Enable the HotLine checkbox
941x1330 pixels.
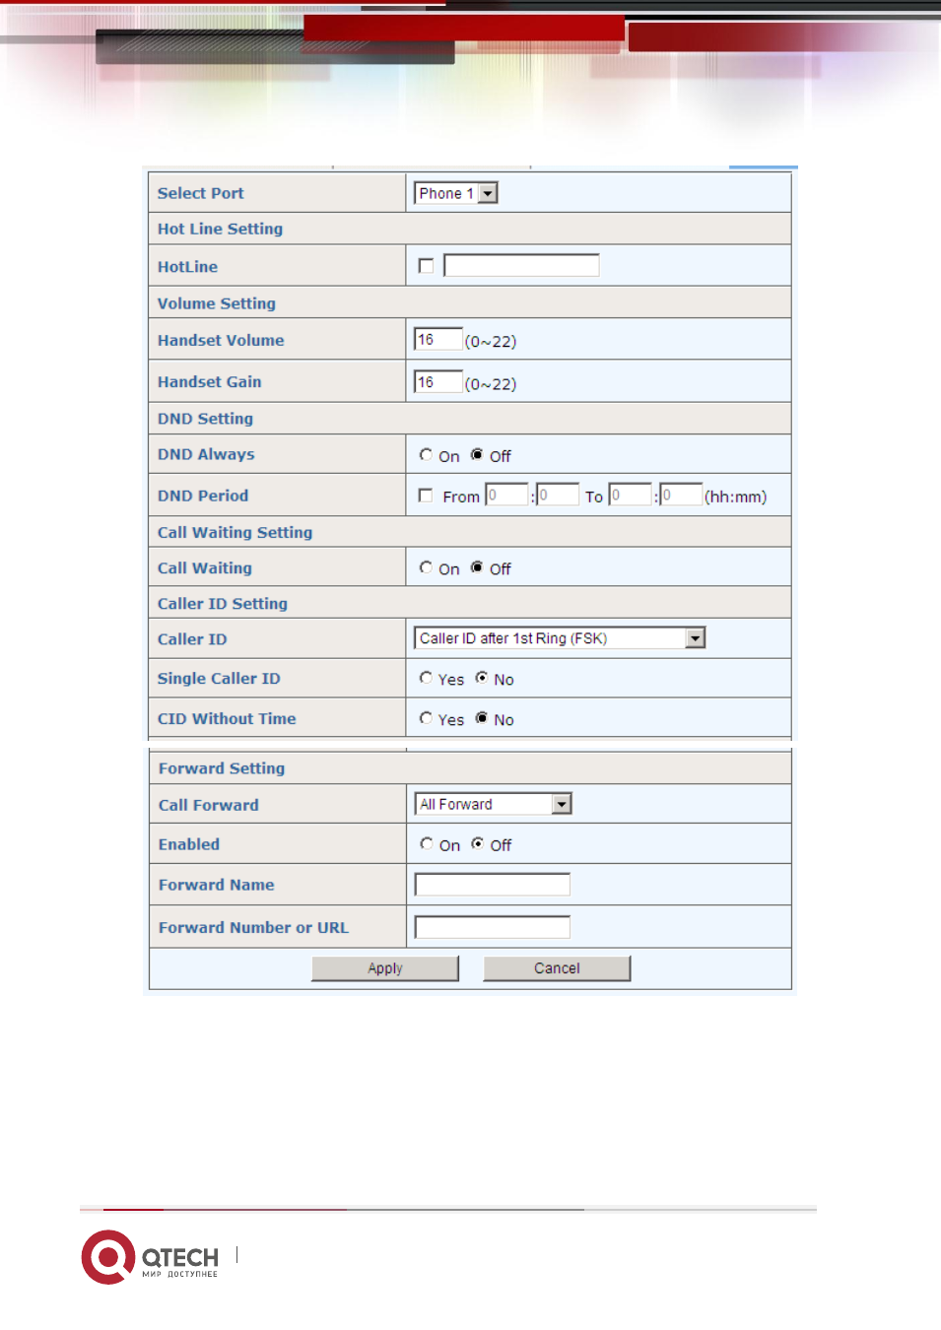click(x=426, y=266)
